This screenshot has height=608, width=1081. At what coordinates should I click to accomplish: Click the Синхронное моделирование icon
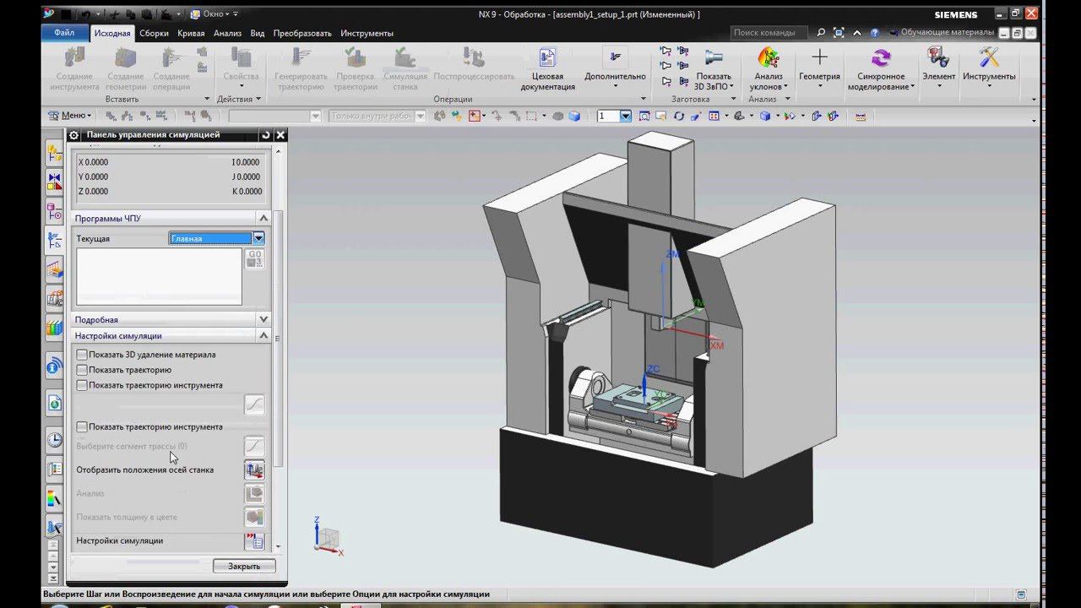(880, 58)
